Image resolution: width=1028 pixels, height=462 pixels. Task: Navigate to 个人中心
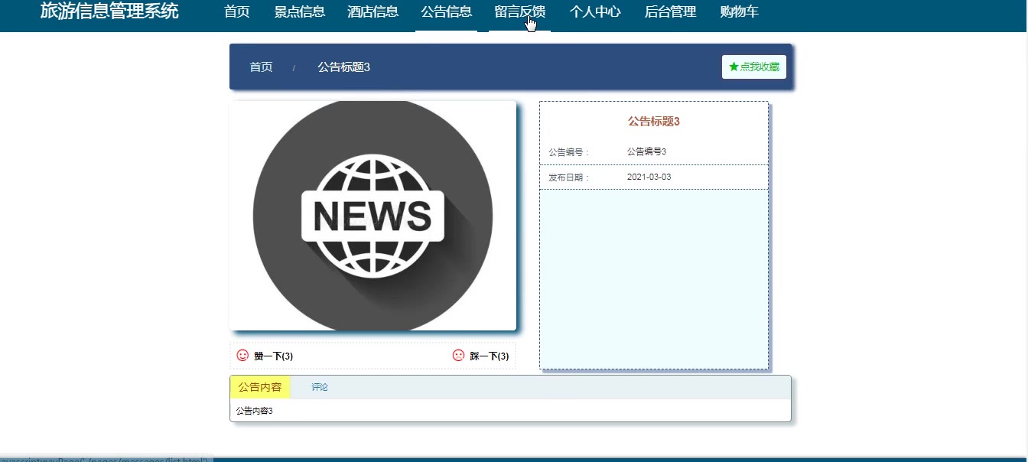click(x=594, y=12)
